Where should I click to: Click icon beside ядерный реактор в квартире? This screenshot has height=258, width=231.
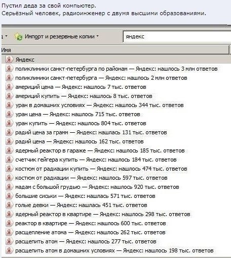coord(9,214)
